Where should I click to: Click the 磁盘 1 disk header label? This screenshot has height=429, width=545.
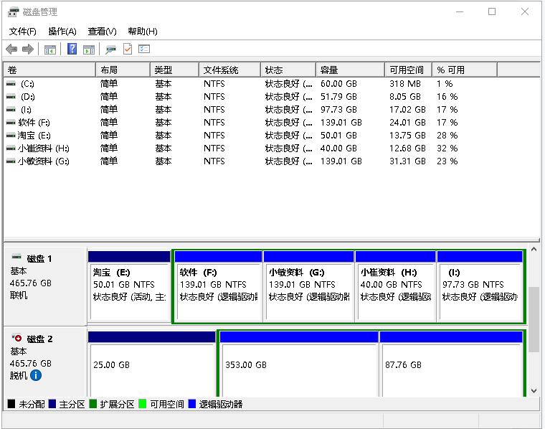[39, 258]
